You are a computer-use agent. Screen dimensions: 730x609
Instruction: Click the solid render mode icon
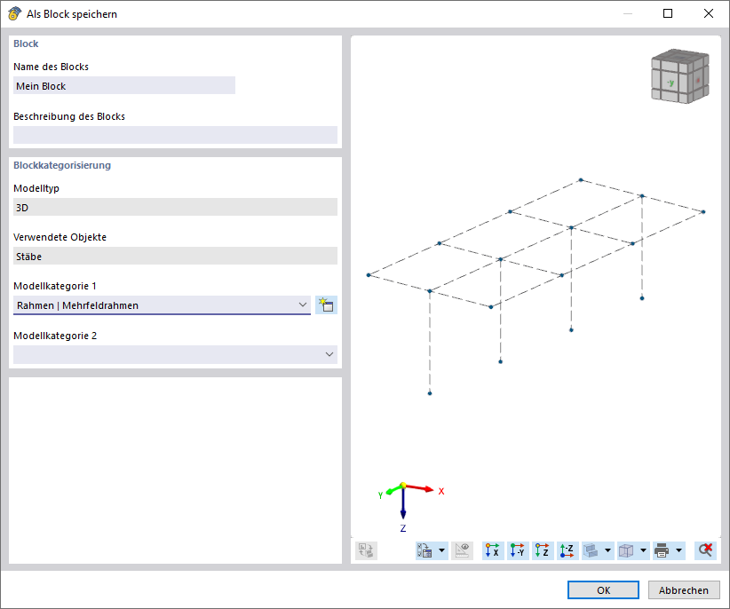(591, 550)
